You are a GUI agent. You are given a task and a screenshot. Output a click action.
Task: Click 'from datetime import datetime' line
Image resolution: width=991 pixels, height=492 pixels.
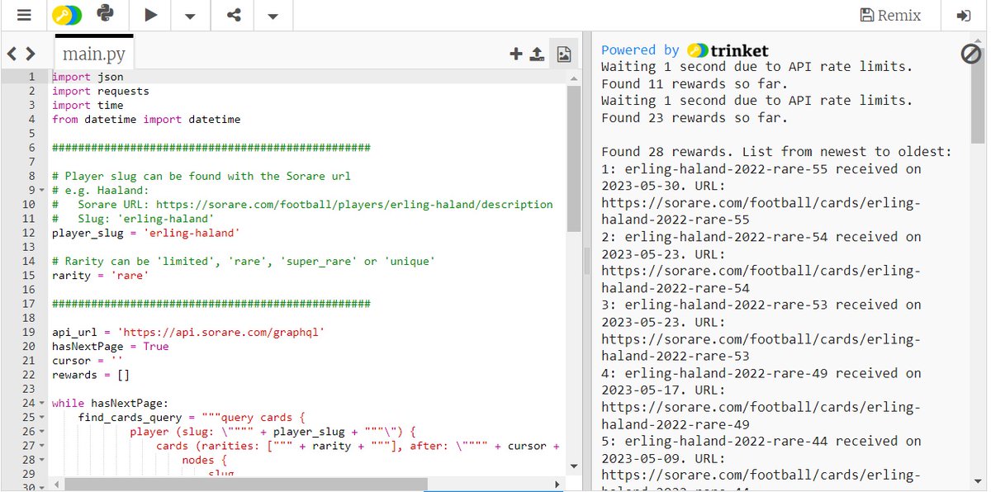click(146, 119)
